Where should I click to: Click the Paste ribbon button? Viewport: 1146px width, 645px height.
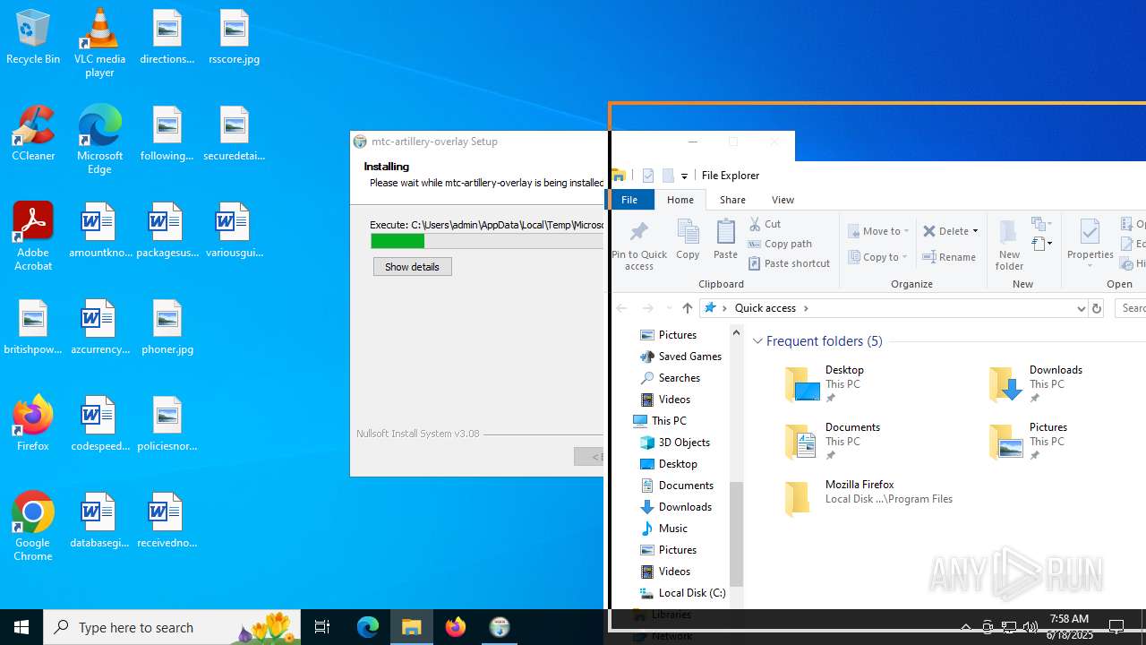tap(725, 239)
